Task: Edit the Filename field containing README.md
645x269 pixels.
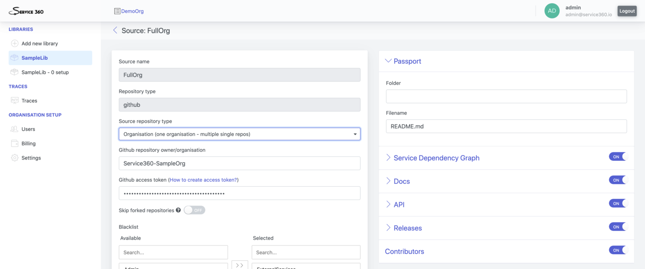Action: point(506,126)
